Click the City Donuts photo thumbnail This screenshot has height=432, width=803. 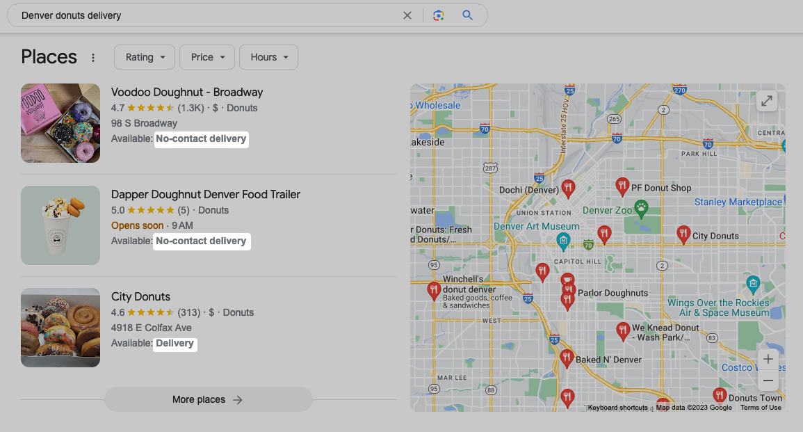[60, 328]
